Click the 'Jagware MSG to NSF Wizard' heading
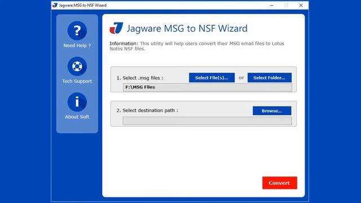Image resolution: width=361 pixels, height=203 pixels. (187, 28)
